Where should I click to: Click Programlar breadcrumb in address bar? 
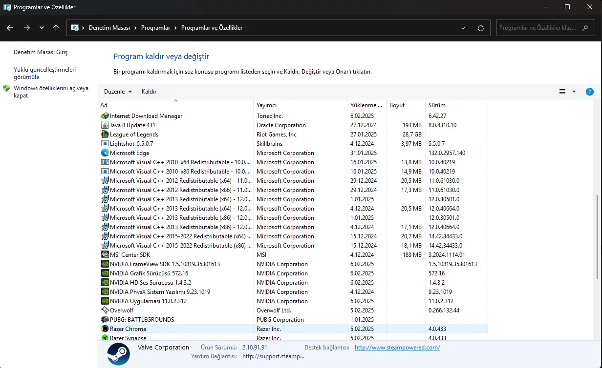tap(155, 28)
